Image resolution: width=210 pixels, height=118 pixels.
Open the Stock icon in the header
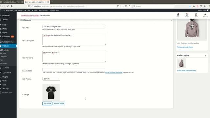(196, 15)
